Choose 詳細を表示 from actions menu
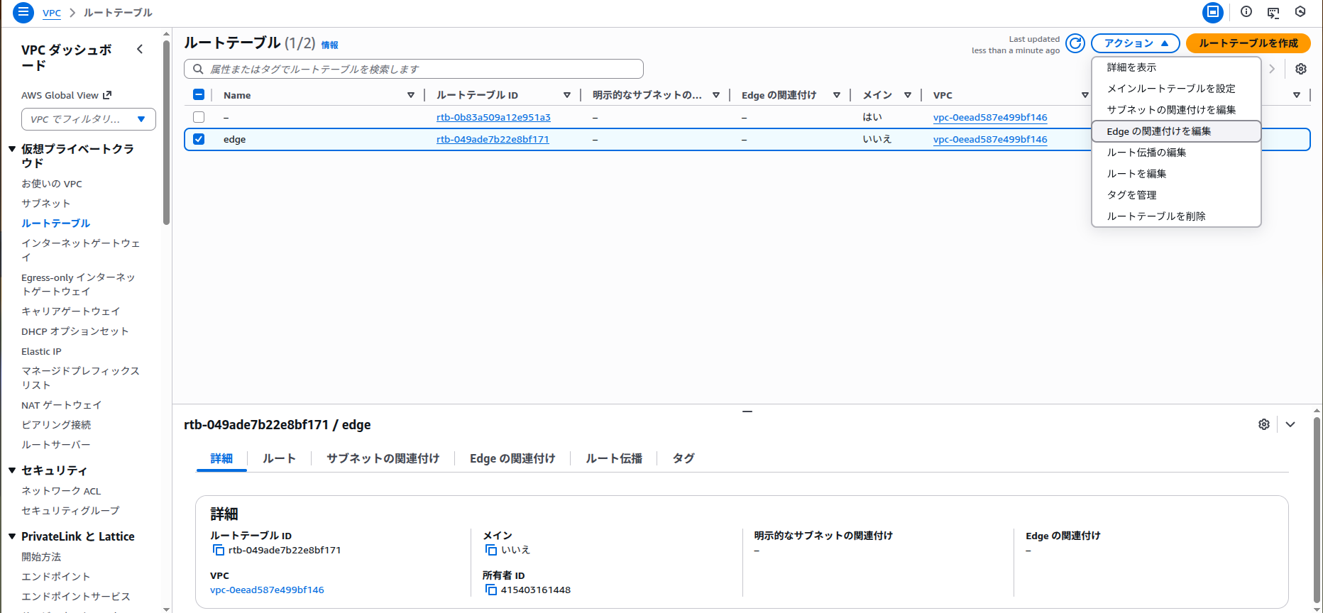 coord(1176,67)
